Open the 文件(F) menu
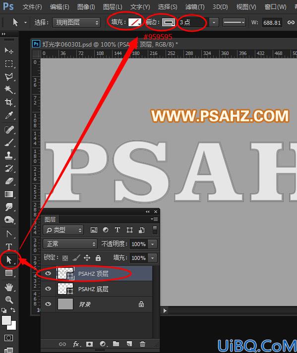Viewport: 297px width, 353px height. (32, 7)
